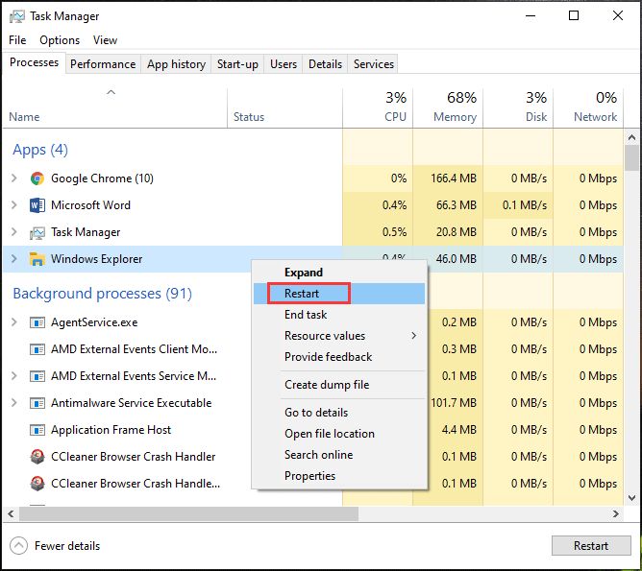The image size is (642, 571).
Task: Click the AMD External Events Client icon
Action: (x=37, y=350)
